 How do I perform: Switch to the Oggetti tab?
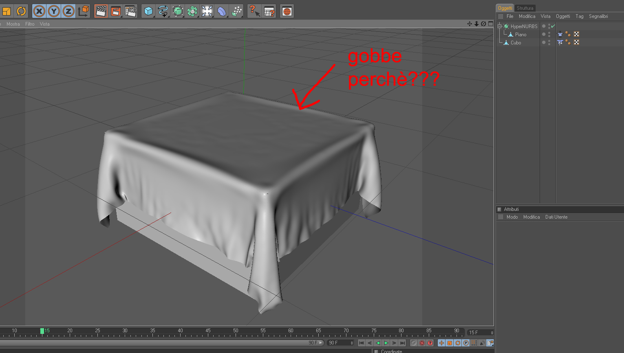(505, 8)
